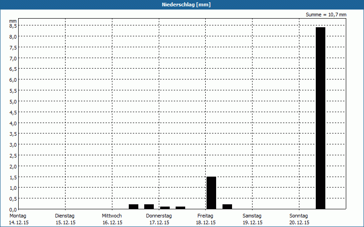Click the 3,5 value on the y-axis
This screenshot has width=364, height=227.
pyautogui.click(x=13, y=134)
